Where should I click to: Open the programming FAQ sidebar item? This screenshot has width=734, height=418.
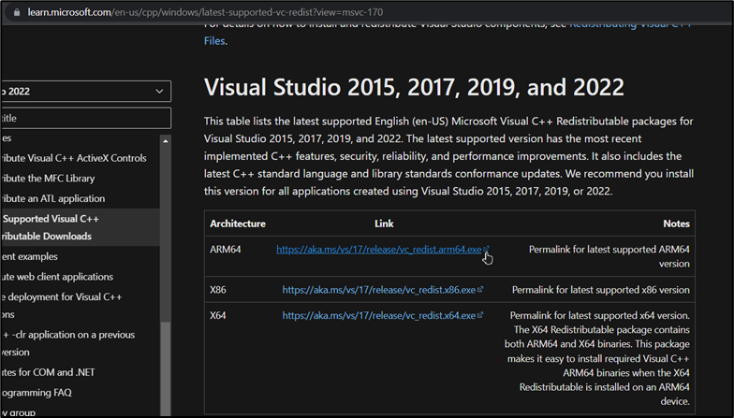coord(37,393)
